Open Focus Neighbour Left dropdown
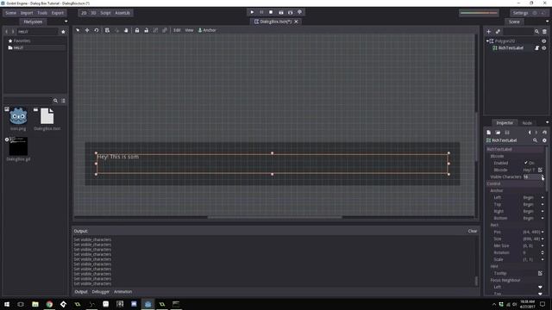This screenshot has width=552, height=310. click(x=540, y=287)
